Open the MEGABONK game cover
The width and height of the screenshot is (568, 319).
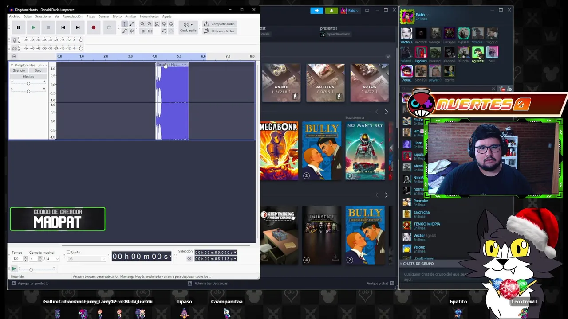point(279,151)
